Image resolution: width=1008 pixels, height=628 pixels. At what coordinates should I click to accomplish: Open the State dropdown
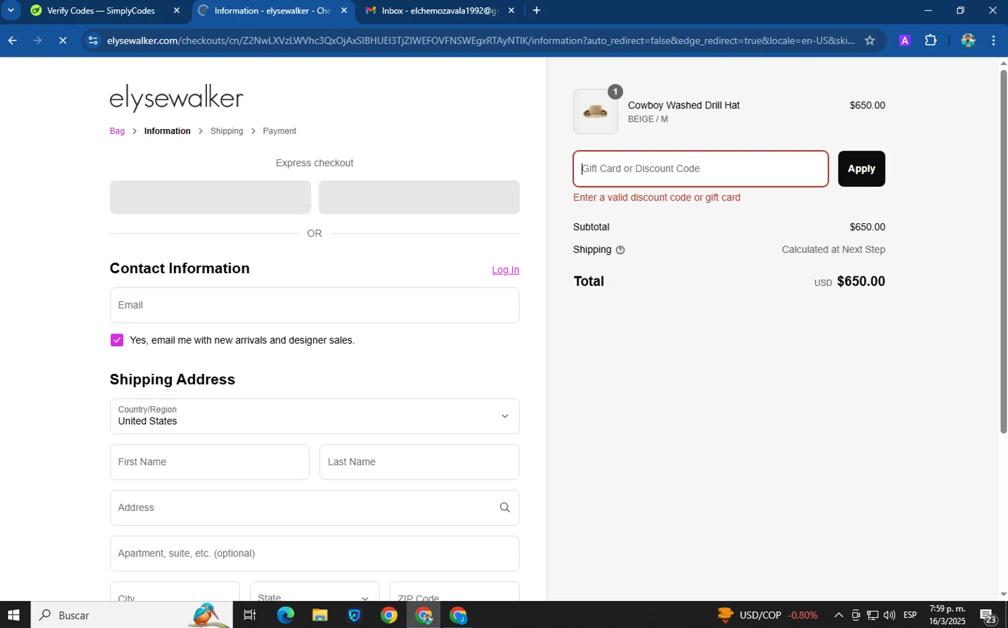(x=314, y=592)
